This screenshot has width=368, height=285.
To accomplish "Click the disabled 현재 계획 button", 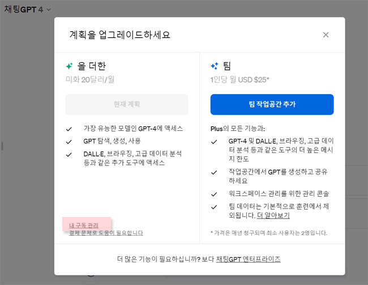I will tap(127, 104).
